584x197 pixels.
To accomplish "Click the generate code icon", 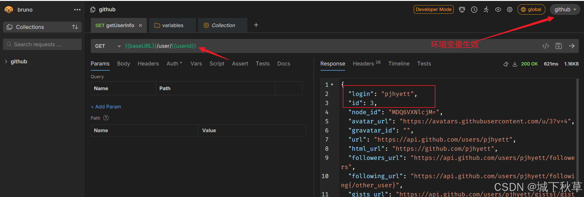I will coord(546,46).
